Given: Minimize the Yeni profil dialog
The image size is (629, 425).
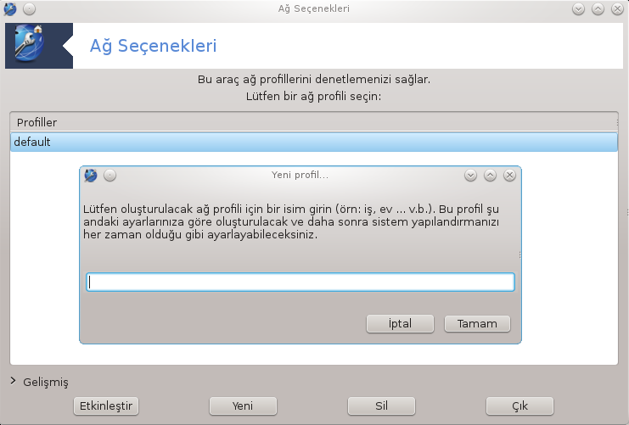Looking at the screenshot, I should click(x=470, y=176).
